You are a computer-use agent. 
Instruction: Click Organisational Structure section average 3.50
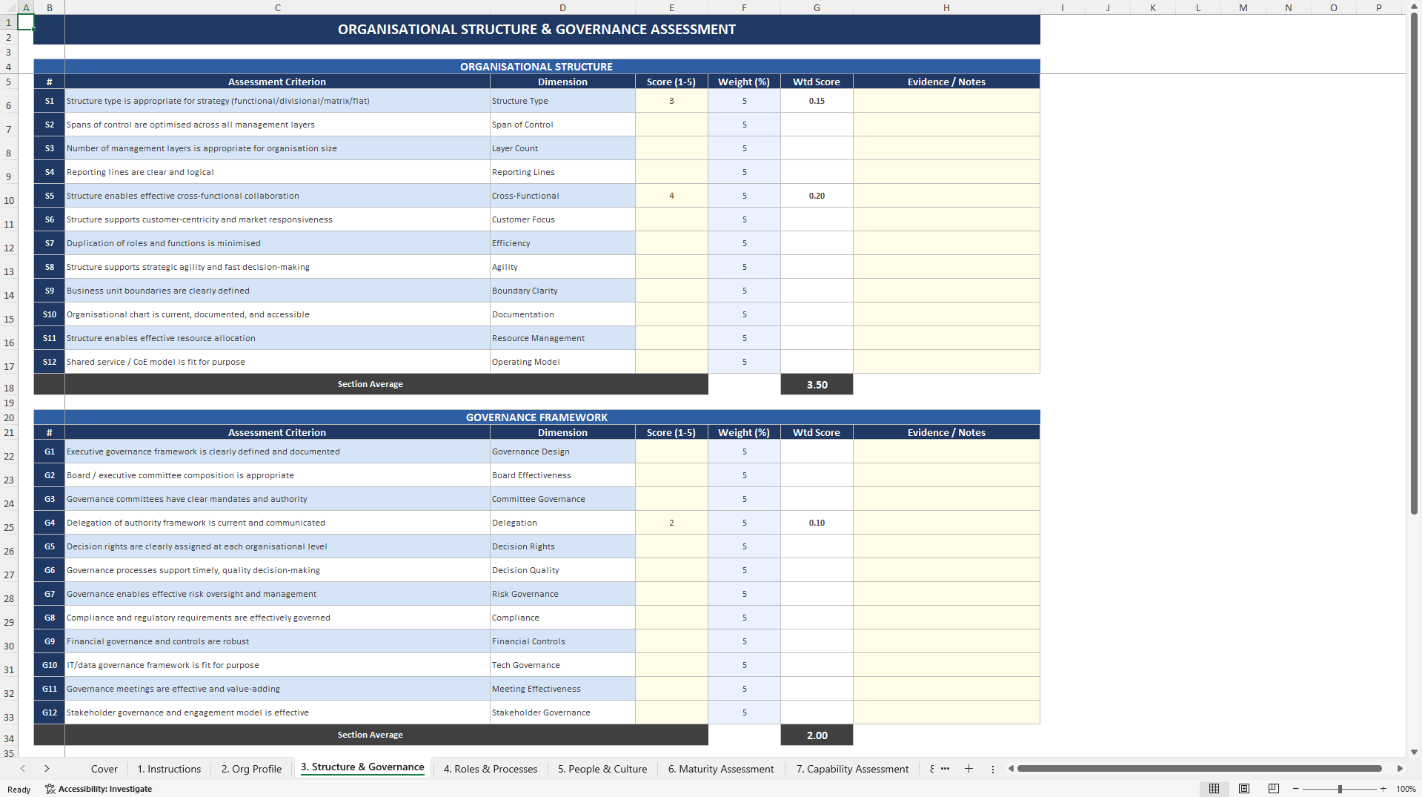(x=817, y=385)
